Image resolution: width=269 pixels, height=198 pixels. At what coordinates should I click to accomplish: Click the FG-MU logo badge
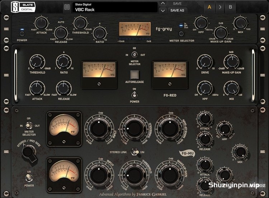tap(187, 153)
